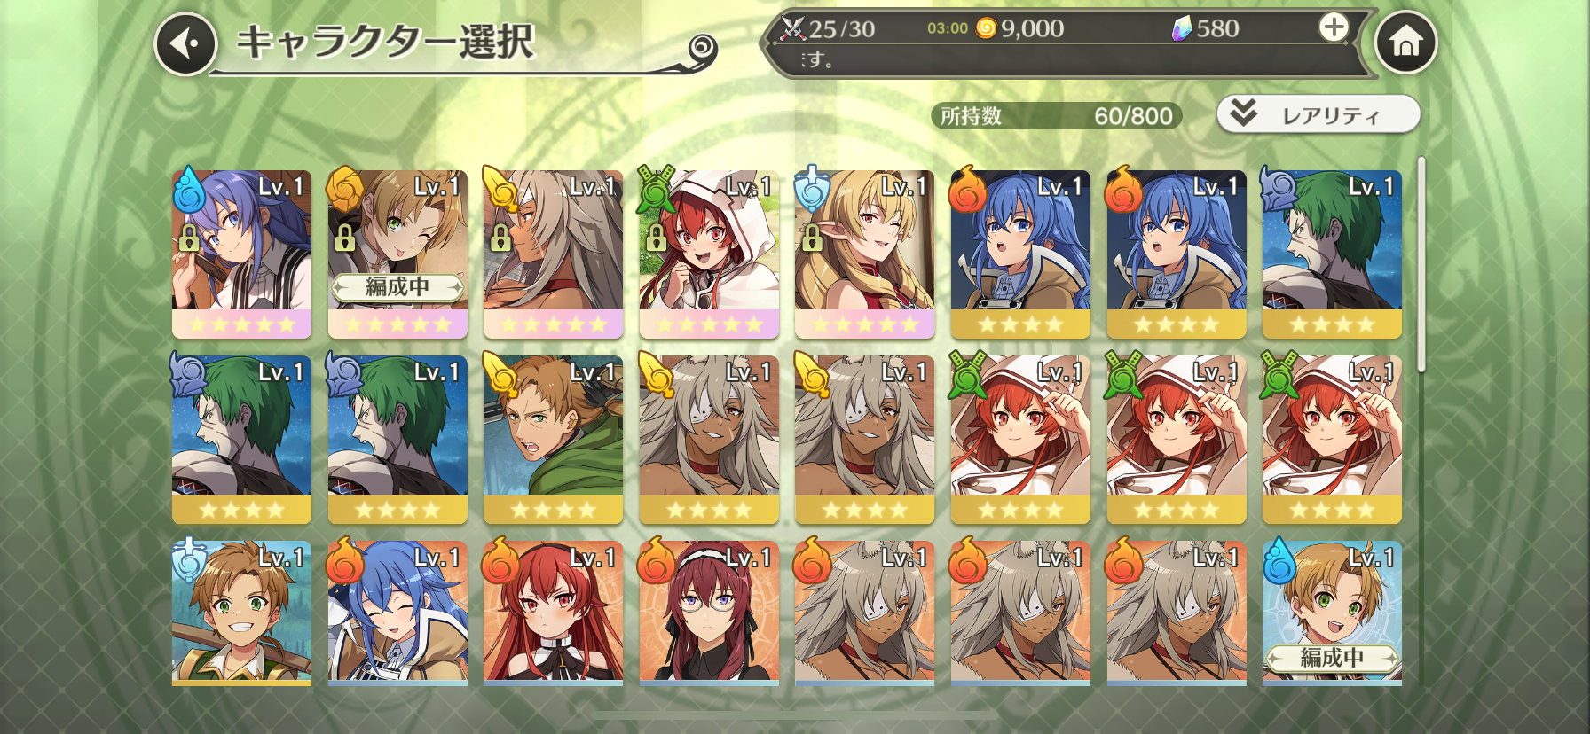Select first green-haired four-star character

(1332, 254)
